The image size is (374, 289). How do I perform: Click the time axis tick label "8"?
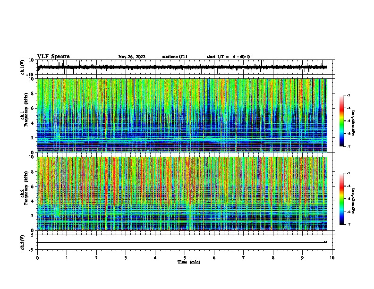[x=273, y=258]
